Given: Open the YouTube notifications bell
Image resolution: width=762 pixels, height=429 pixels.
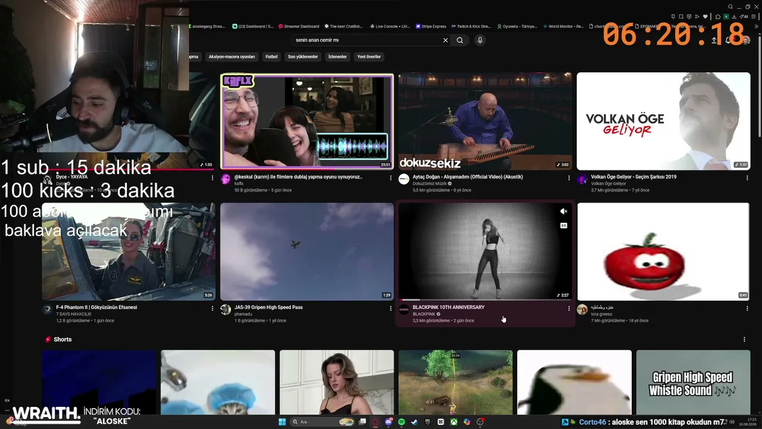Looking at the screenshot, I should click(728, 41).
